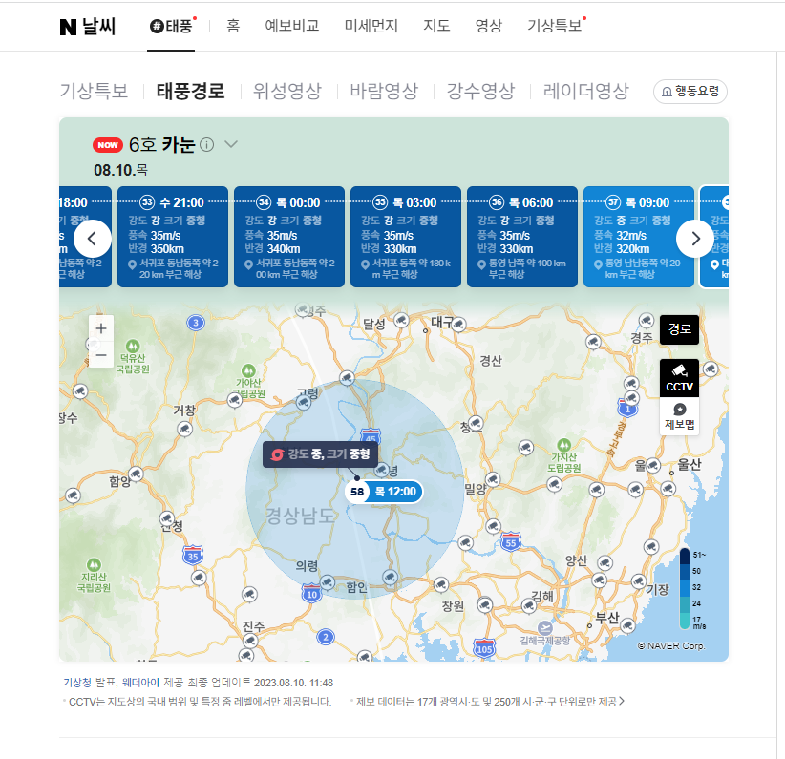Click the 08.10.목 date label
This screenshot has width=785, height=759.
pyautogui.click(x=120, y=170)
